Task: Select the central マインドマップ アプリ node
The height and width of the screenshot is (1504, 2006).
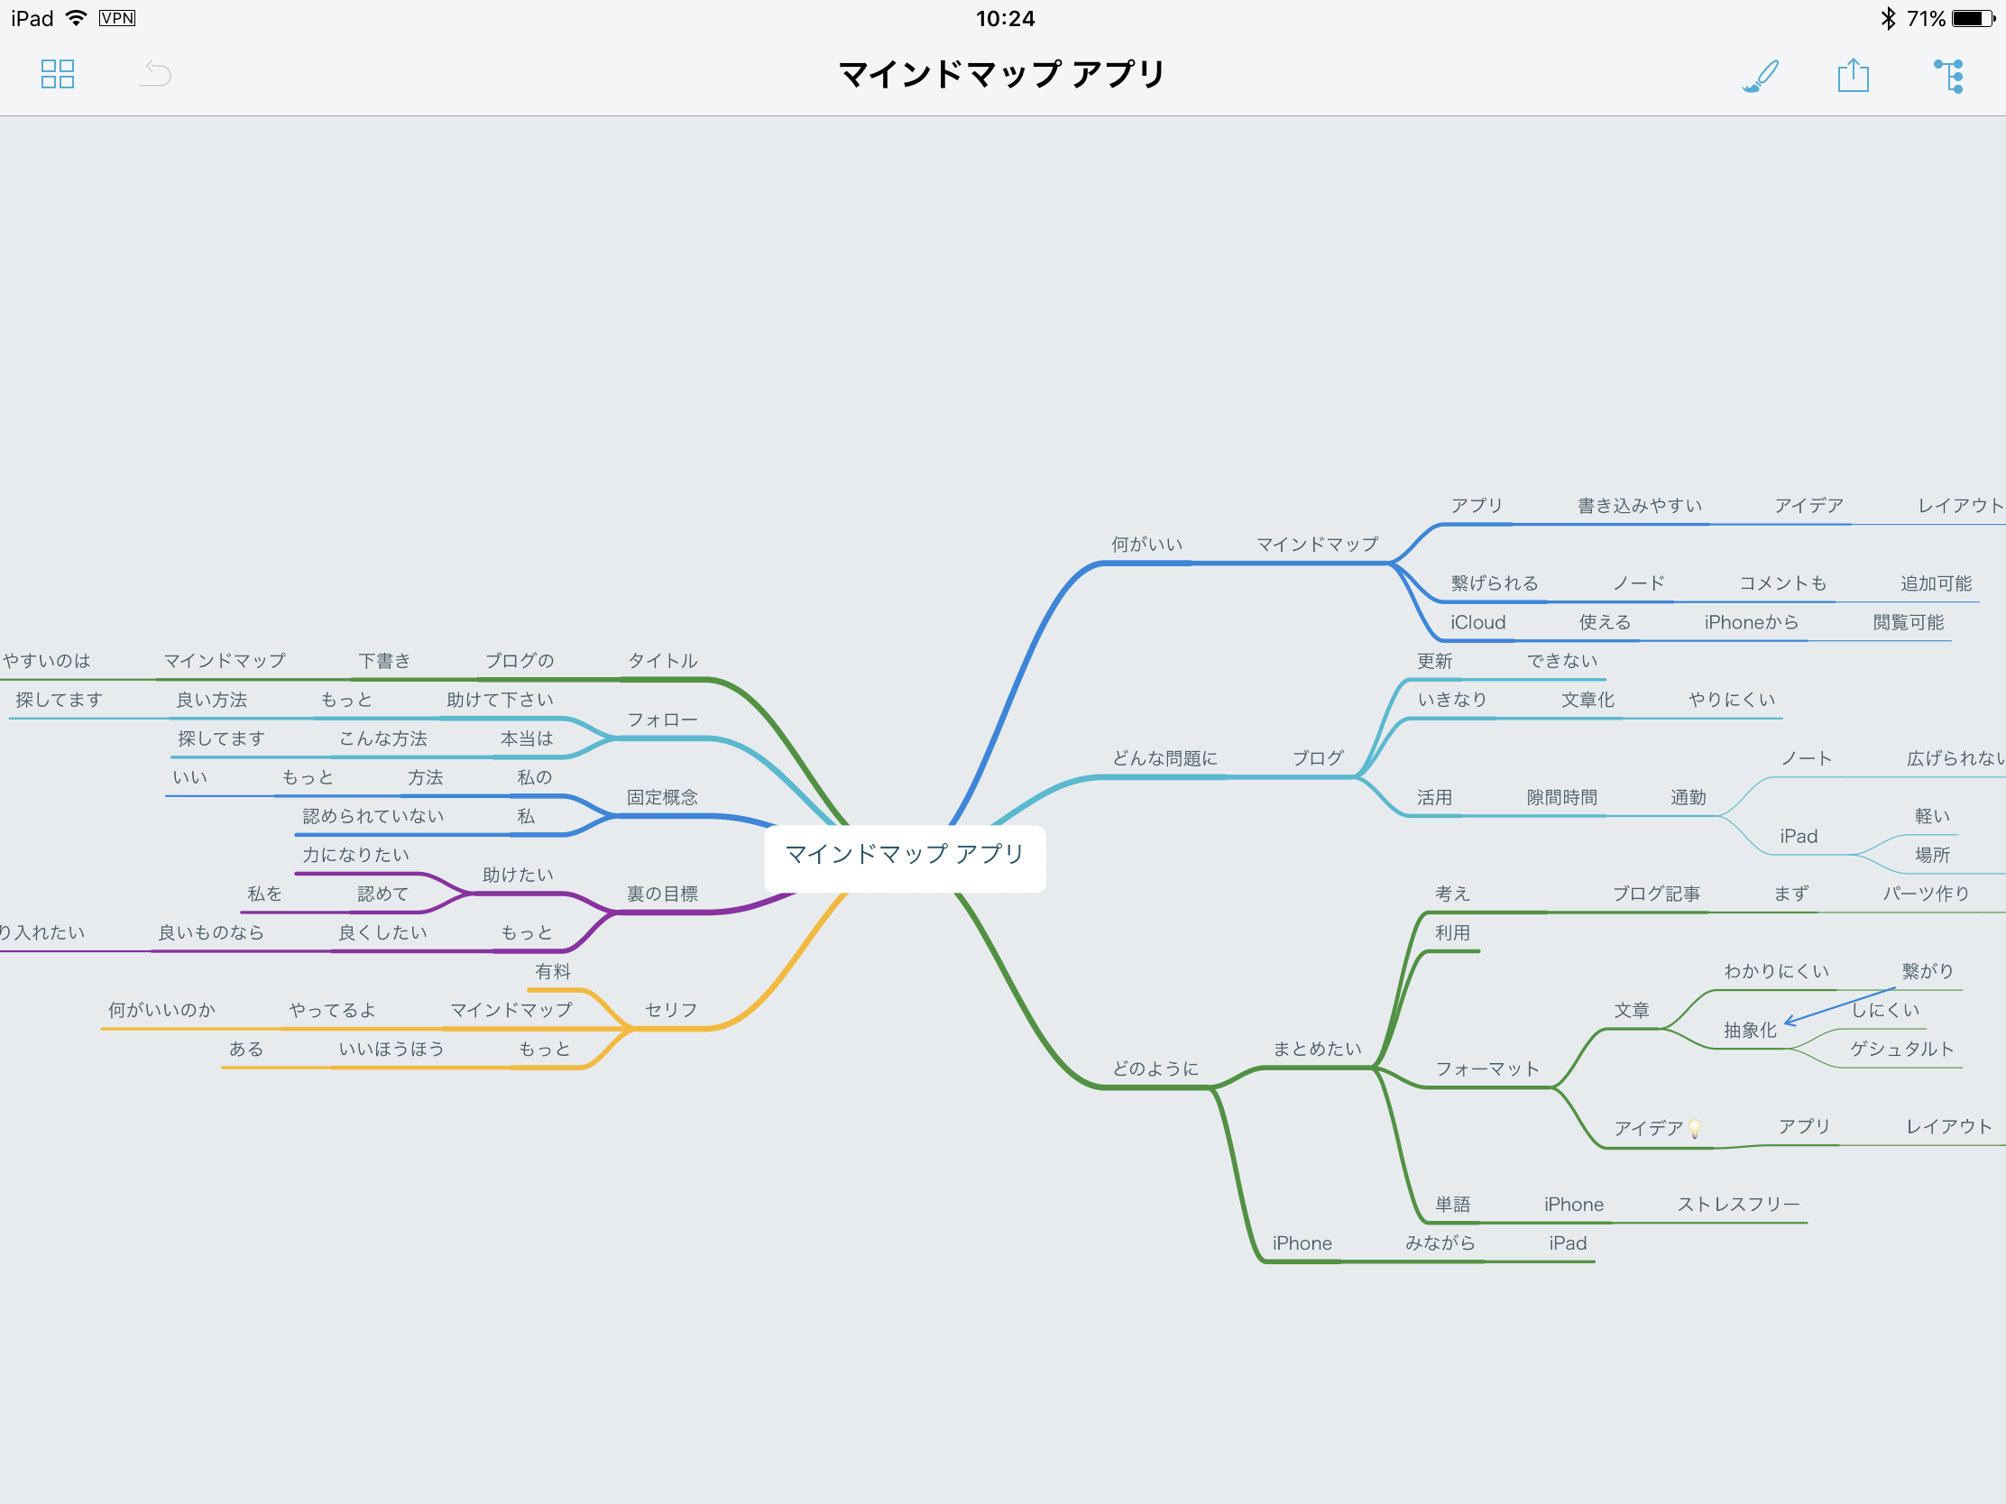Action: point(904,855)
